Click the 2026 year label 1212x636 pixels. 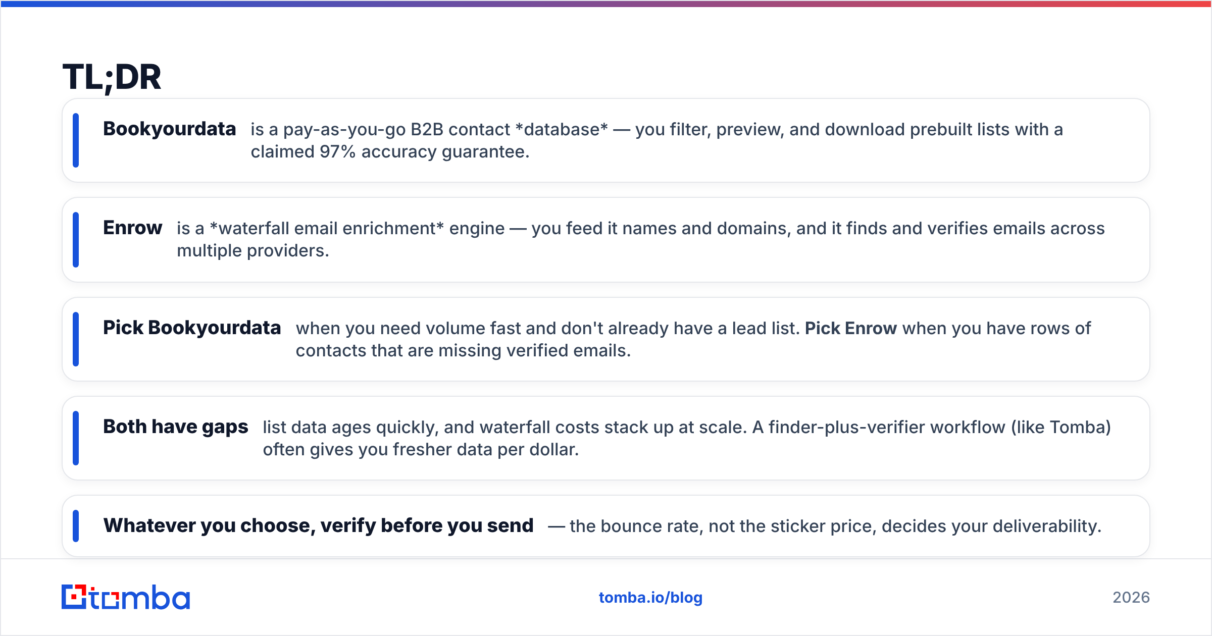(1131, 598)
